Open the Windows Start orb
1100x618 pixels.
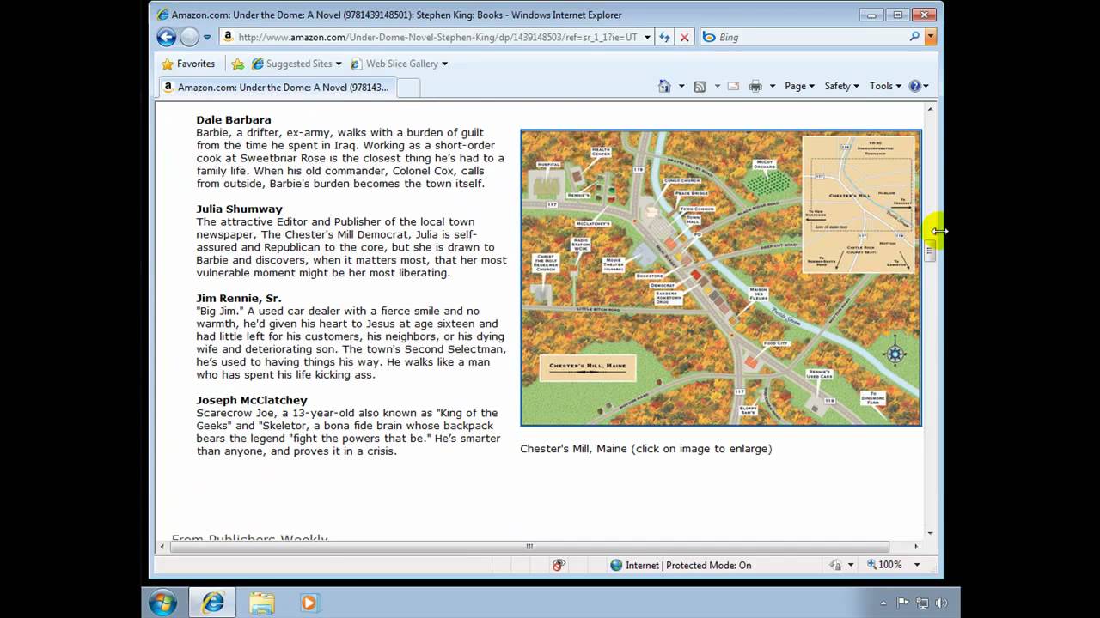pyautogui.click(x=162, y=603)
